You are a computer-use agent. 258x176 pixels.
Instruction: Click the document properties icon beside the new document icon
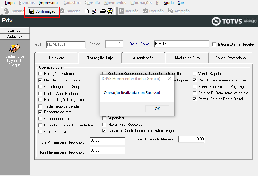point(94,11)
